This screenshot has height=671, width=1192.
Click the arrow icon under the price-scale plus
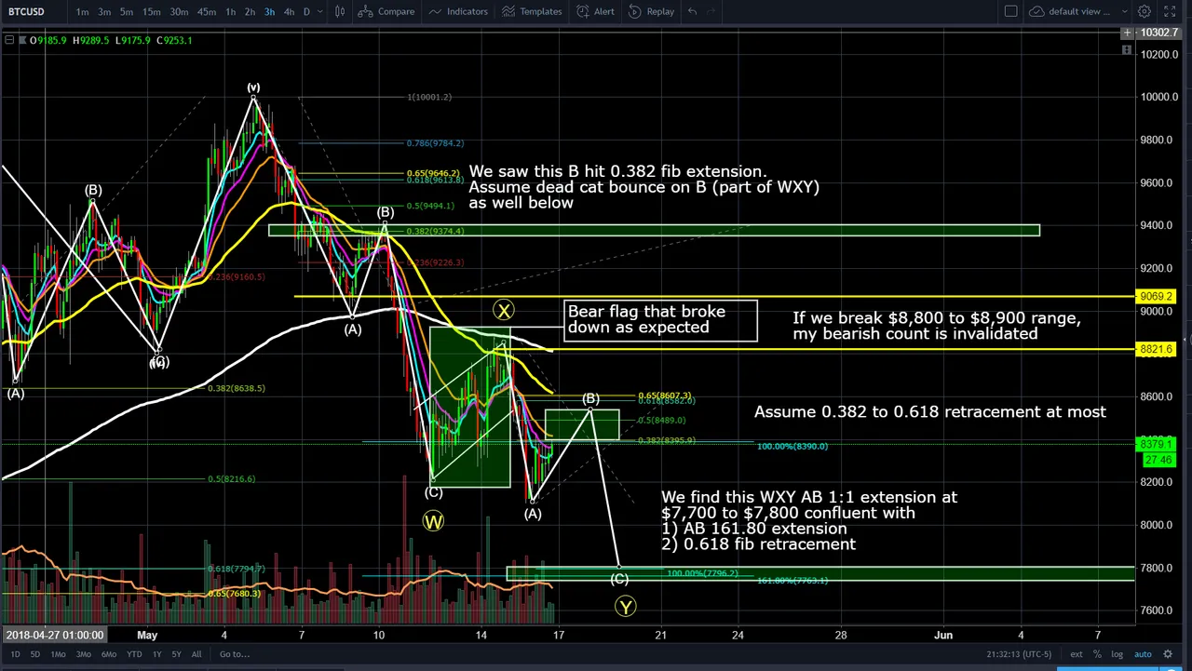tap(1127, 49)
